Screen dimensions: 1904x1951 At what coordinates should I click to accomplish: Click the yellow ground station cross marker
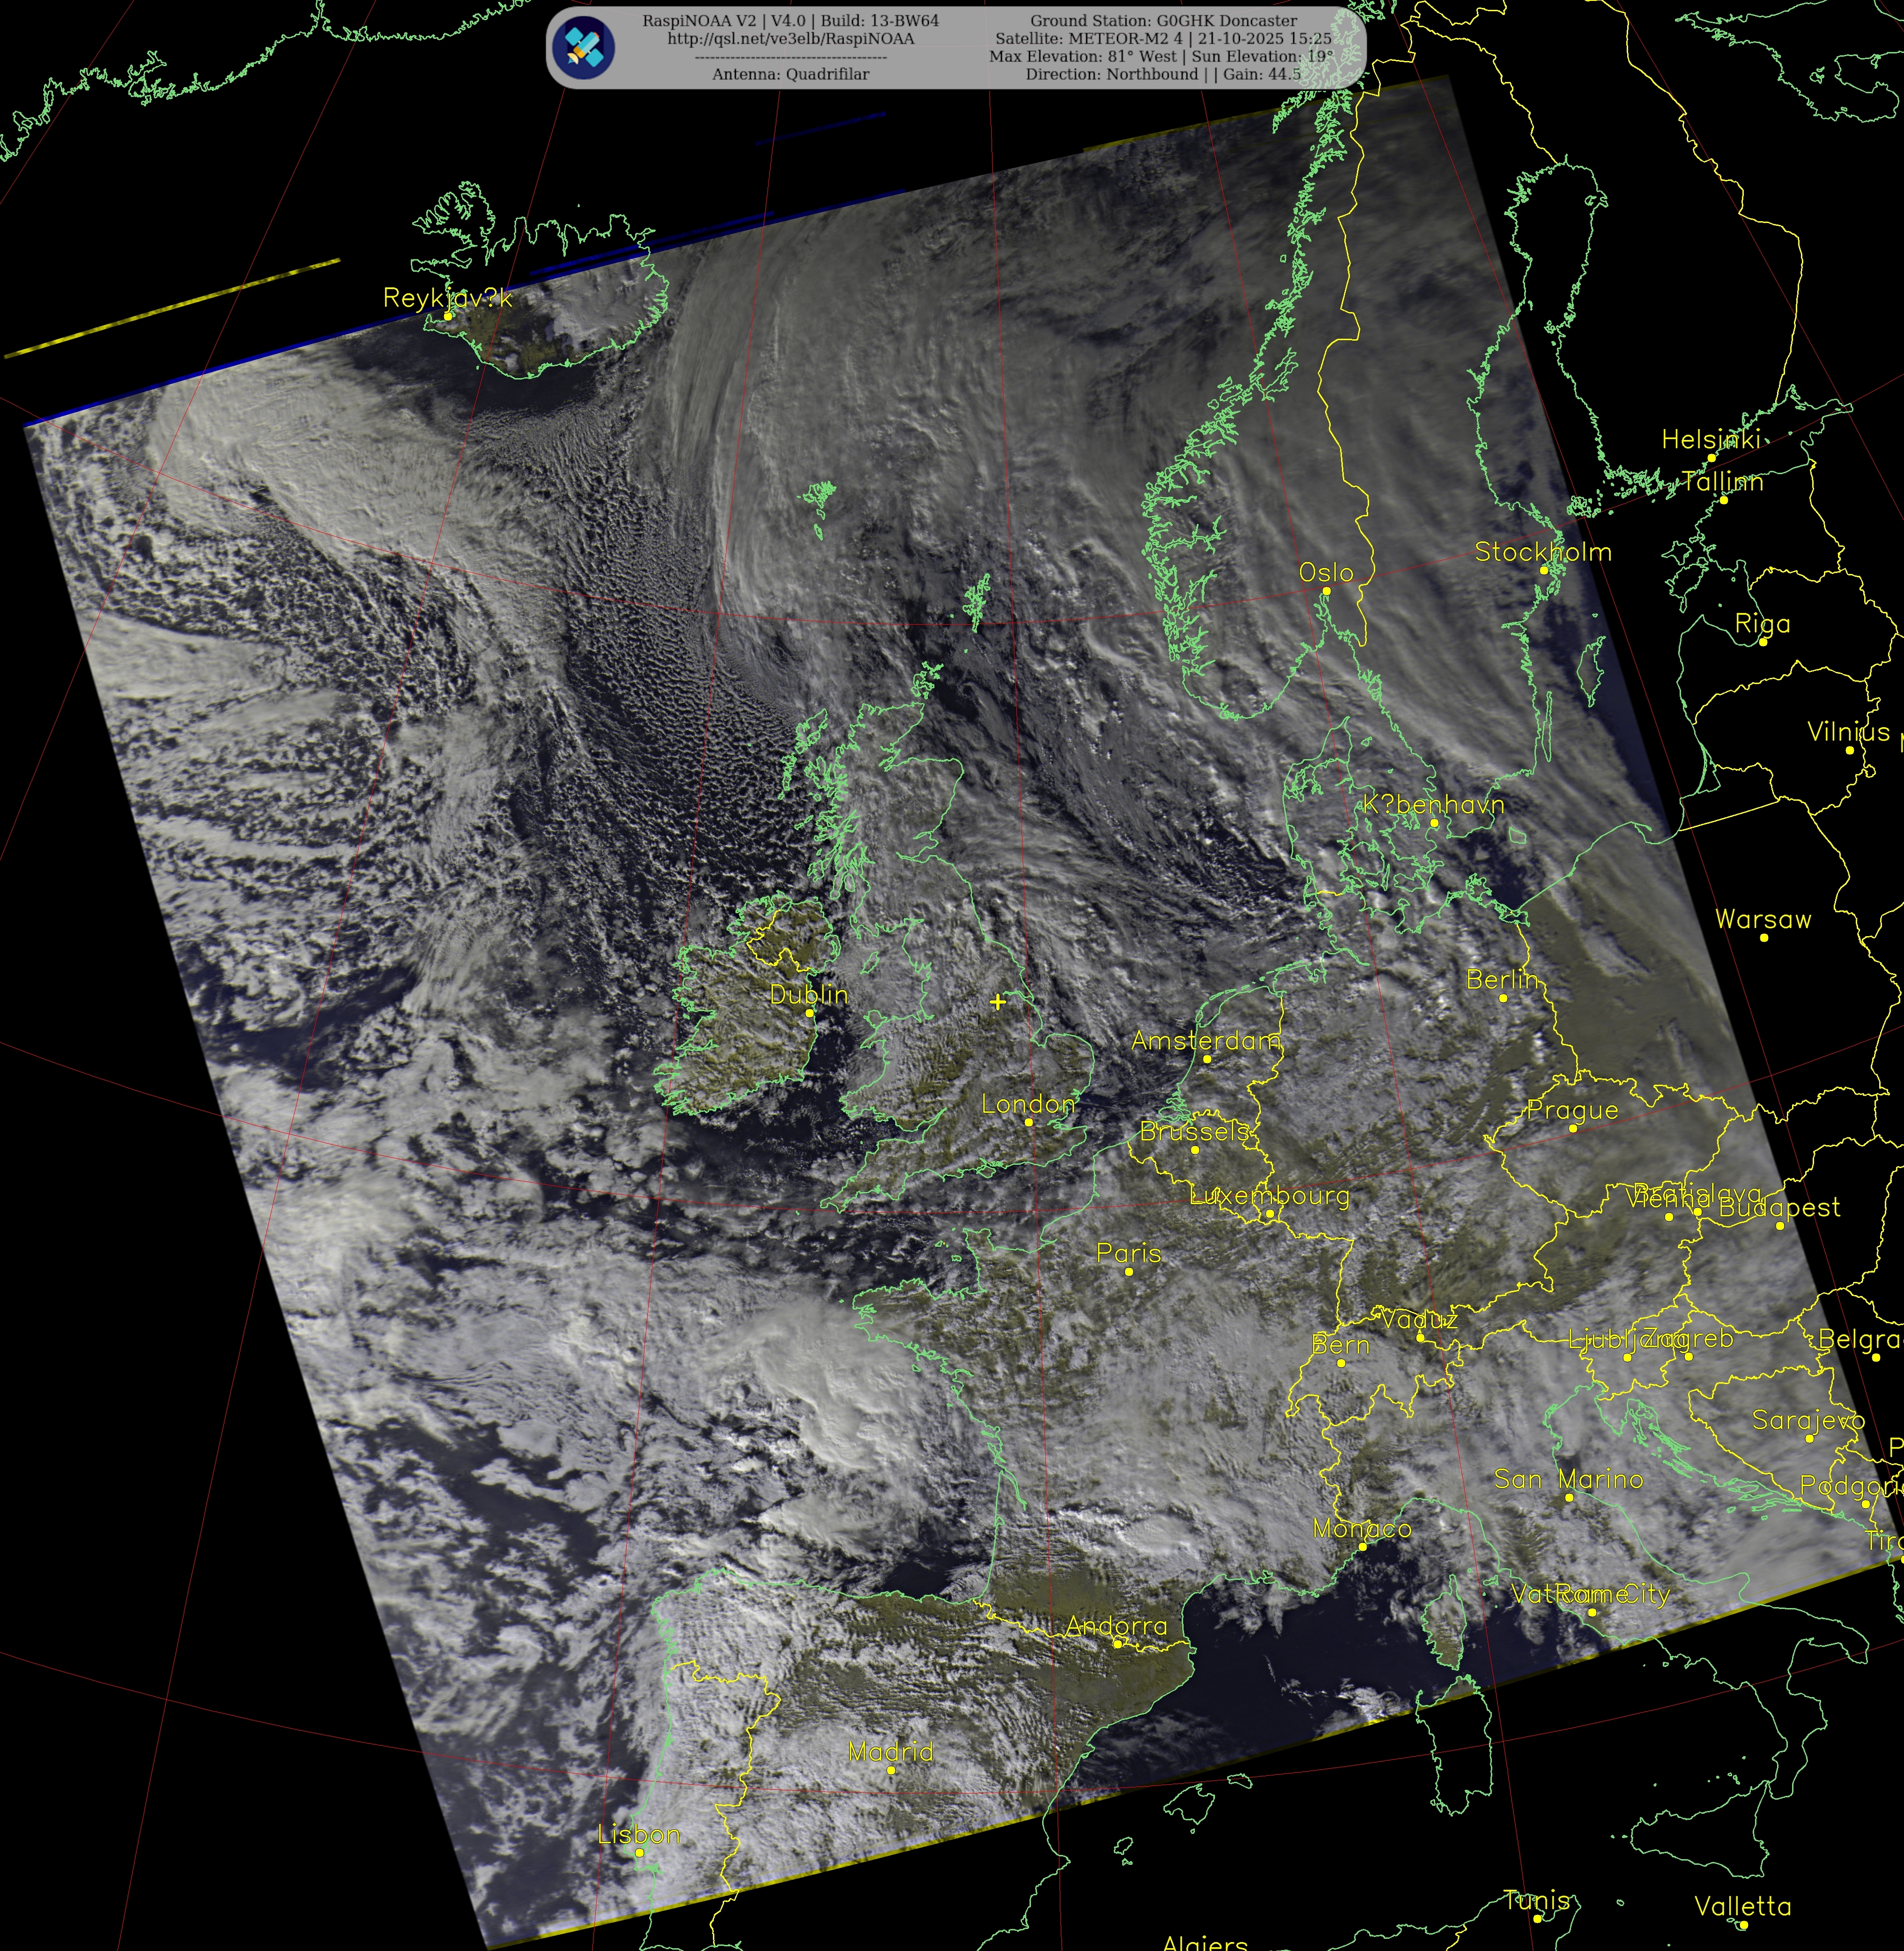coord(997,1002)
